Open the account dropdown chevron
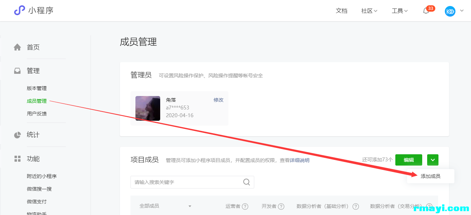The width and height of the screenshot is (471, 215). click(461, 11)
